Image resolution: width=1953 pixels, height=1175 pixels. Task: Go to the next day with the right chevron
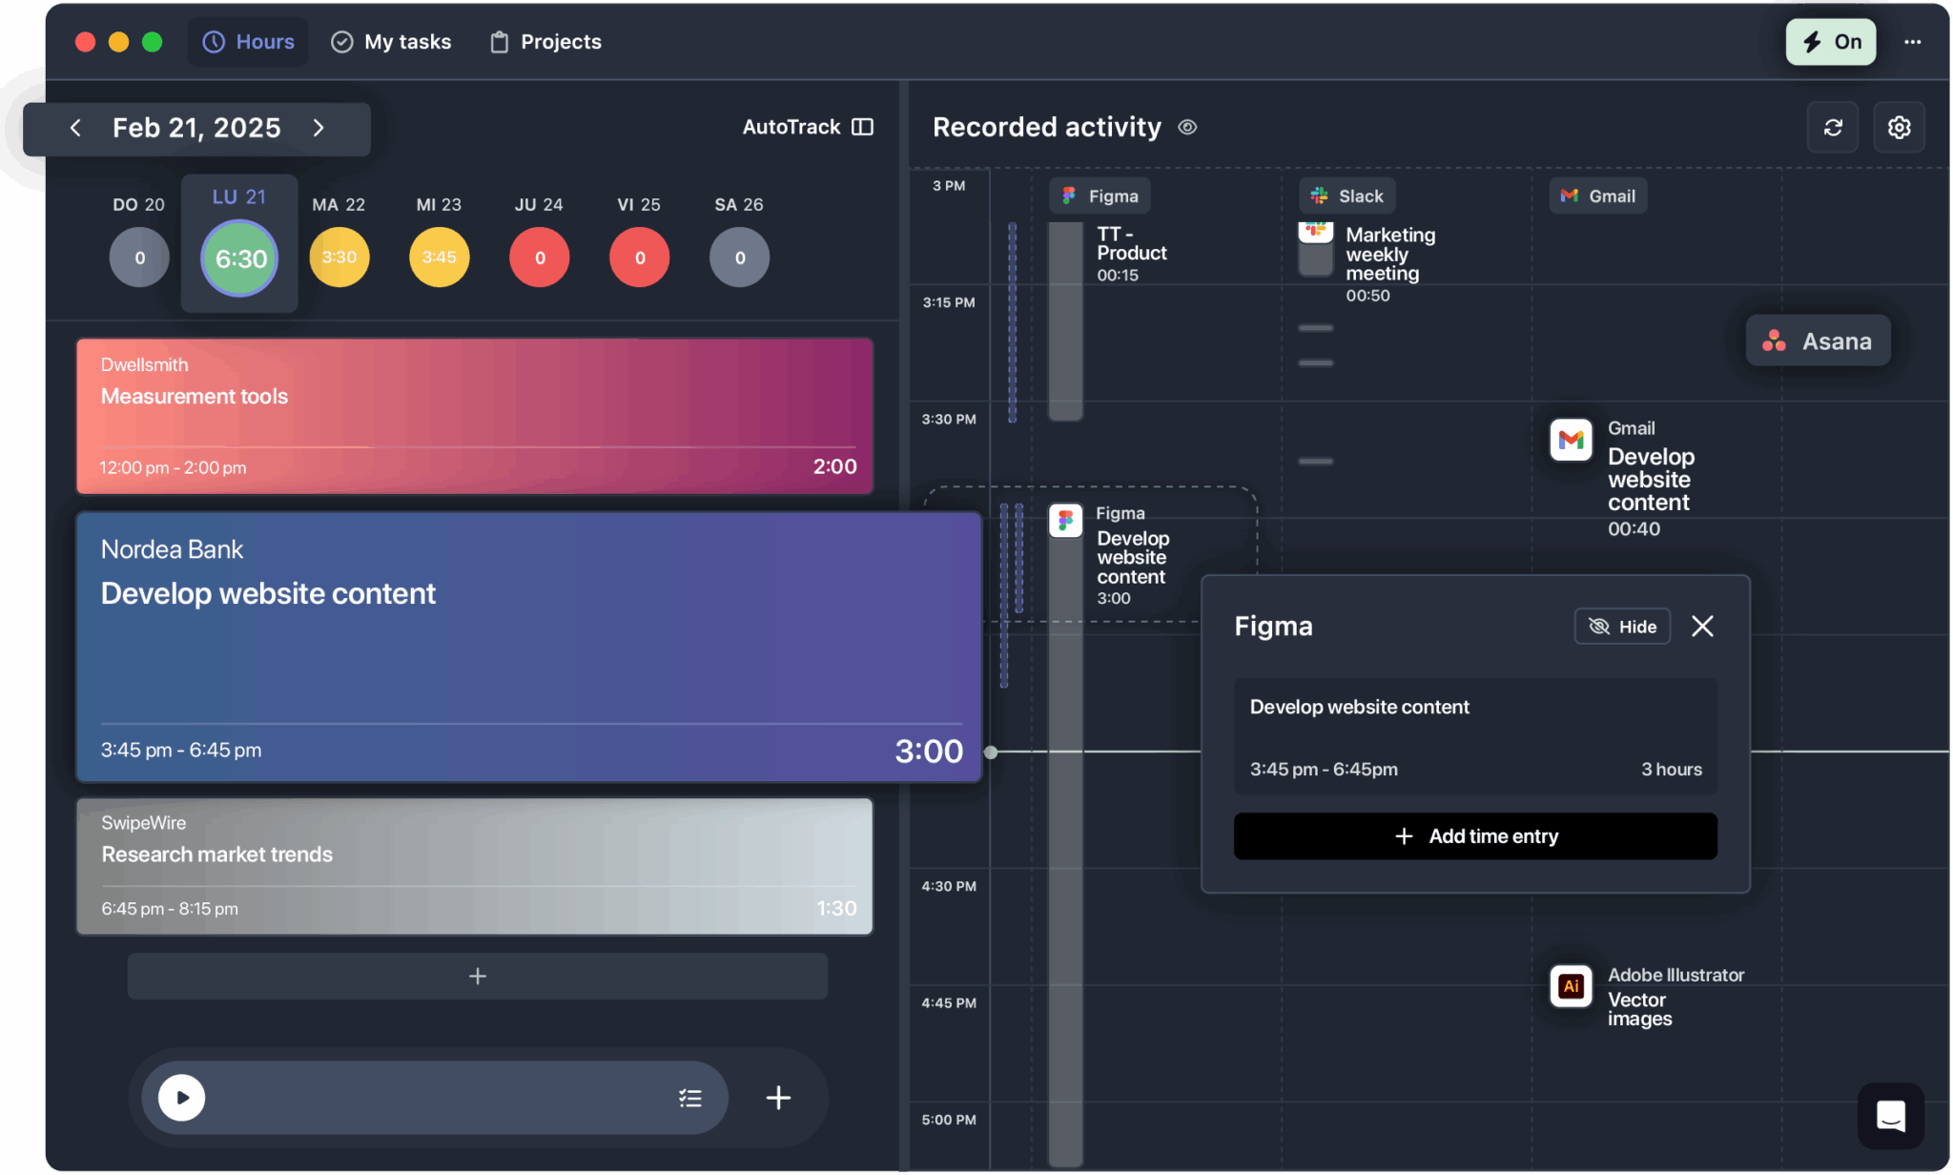click(x=319, y=127)
